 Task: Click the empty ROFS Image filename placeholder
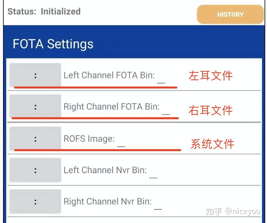coord(121,146)
